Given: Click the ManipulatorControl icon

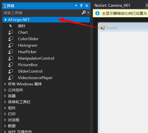Looking at the screenshot, I should coord(11,58).
